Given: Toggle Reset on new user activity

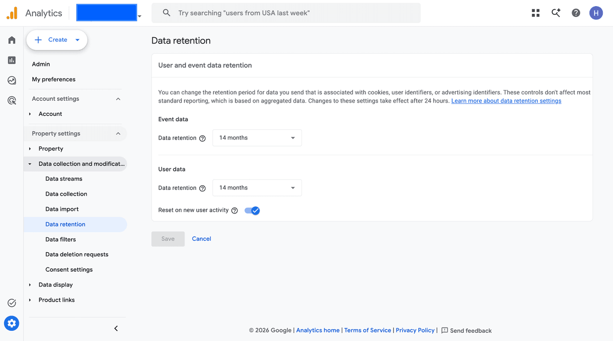Looking at the screenshot, I should pyautogui.click(x=252, y=210).
